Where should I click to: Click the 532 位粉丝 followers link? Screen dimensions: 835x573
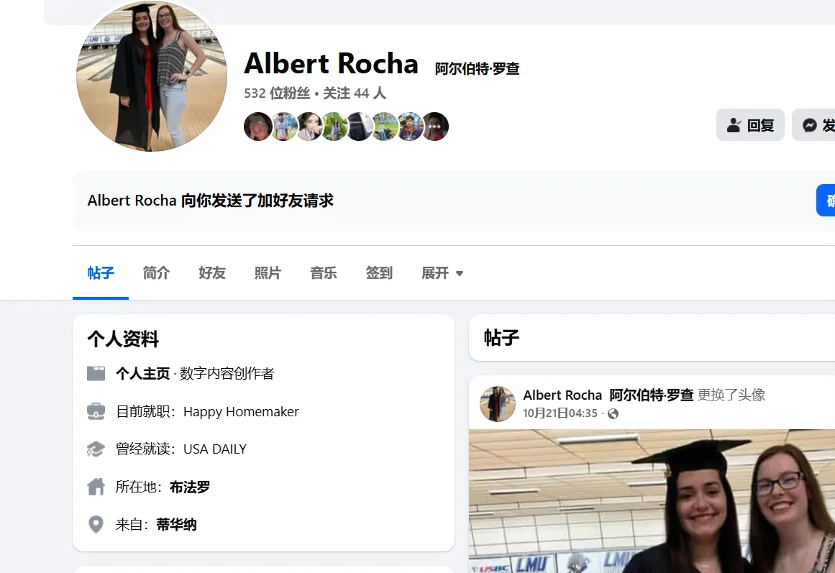tap(277, 93)
